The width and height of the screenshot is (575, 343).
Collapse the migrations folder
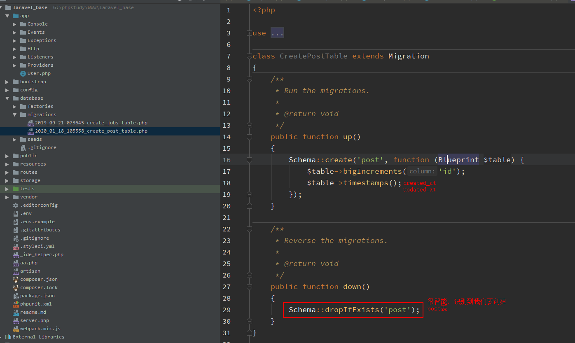click(x=15, y=115)
